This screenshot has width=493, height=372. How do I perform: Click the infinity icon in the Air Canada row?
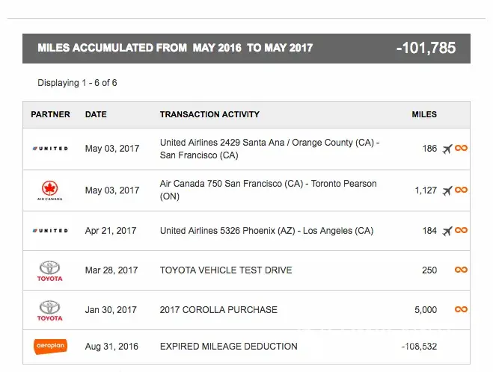pyautogui.click(x=461, y=190)
